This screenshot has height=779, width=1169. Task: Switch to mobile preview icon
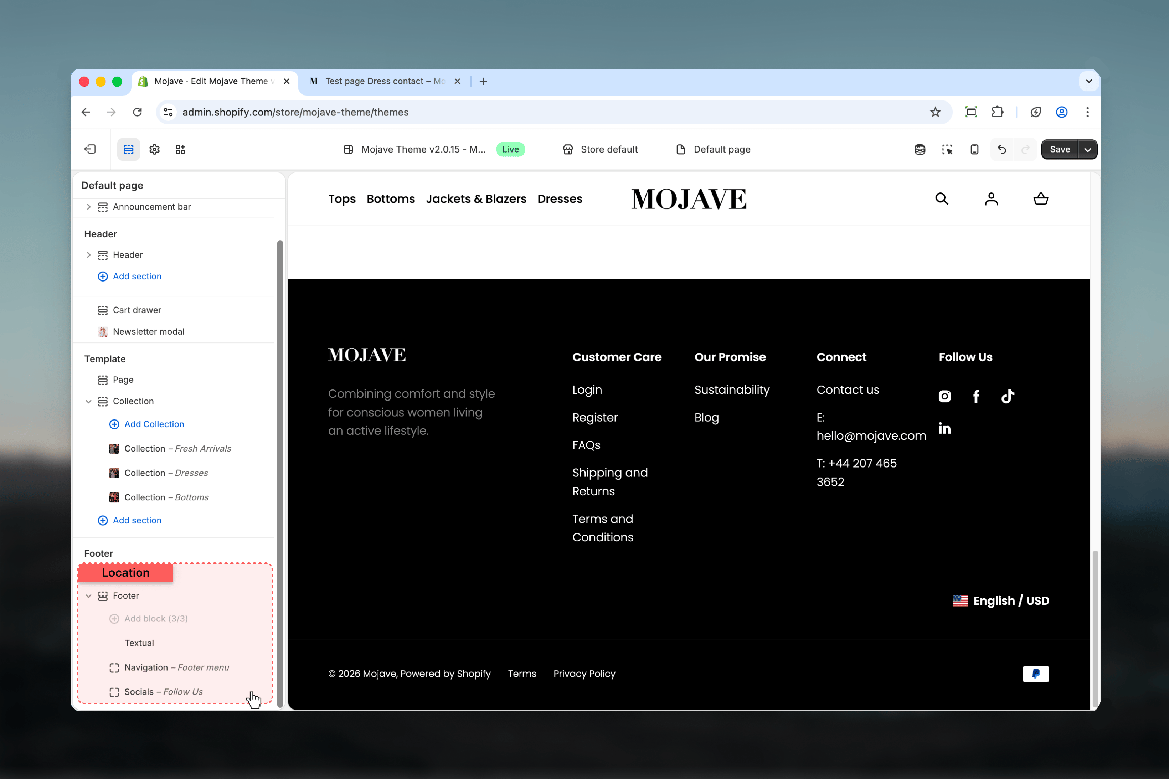(x=974, y=149)
